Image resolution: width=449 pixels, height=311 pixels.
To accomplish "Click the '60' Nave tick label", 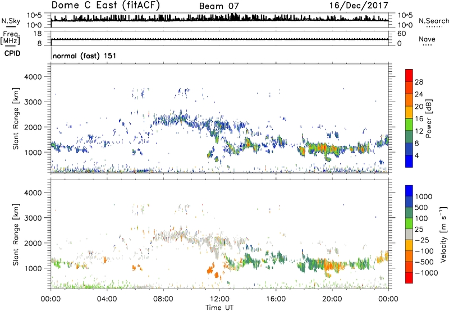I will click(x=401, y=34).
